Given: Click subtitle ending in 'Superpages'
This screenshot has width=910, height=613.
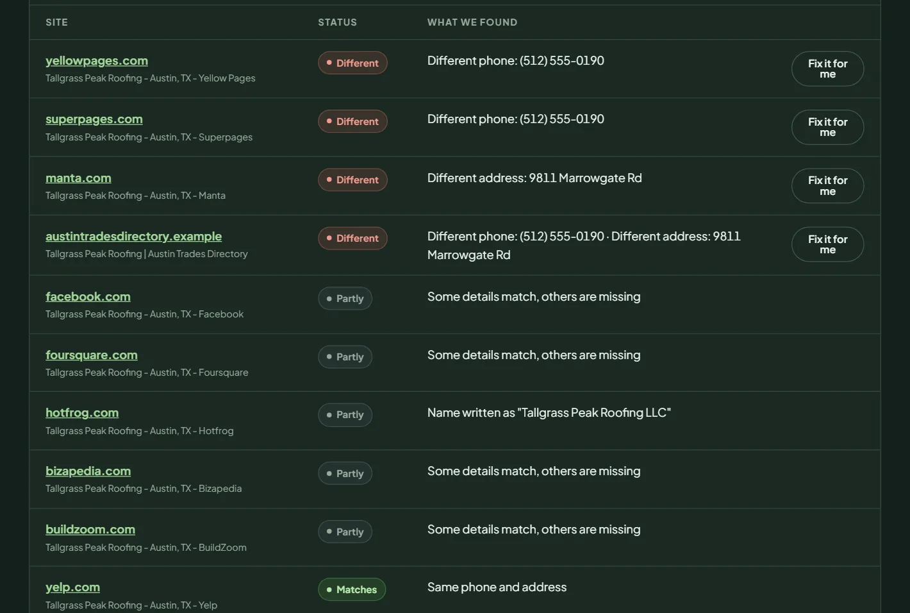Looking at the screenshot, I should (149, 137).
